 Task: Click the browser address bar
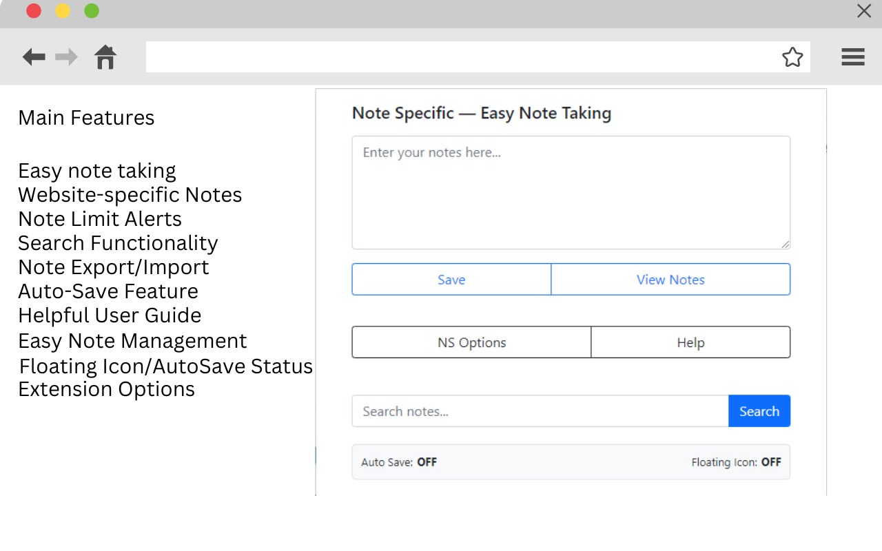pyautogui.click(x=462, y=57)
